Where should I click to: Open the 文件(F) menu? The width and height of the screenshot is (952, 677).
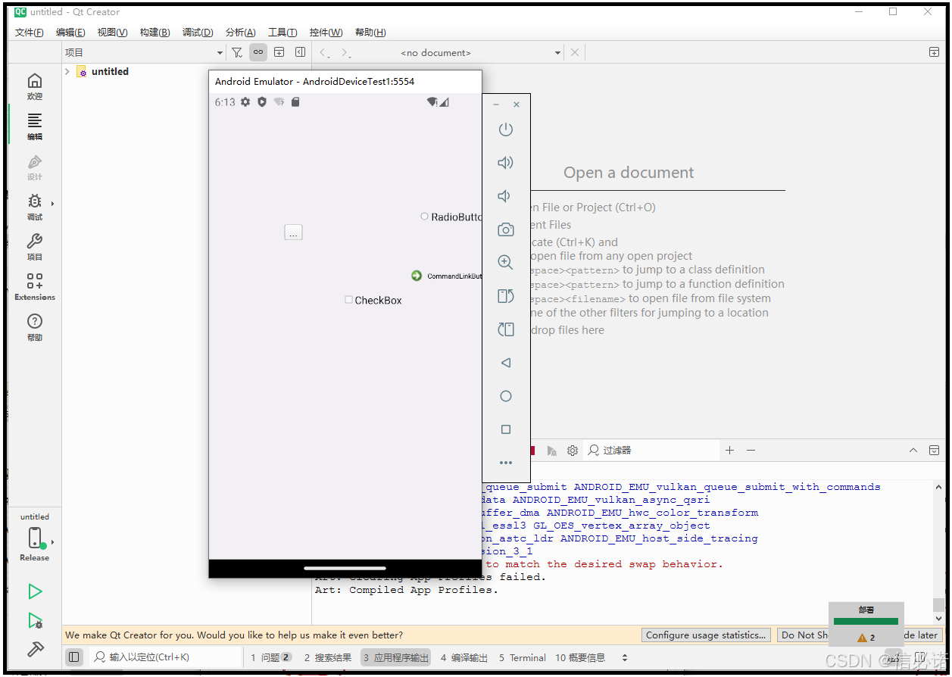tap(30, 33)
